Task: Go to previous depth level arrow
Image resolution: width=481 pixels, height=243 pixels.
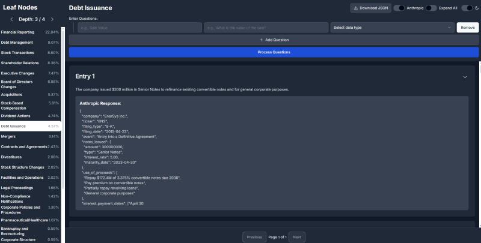Action: pos(12,19)
